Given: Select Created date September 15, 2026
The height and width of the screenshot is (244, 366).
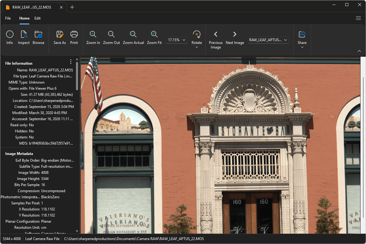Looking at the screenshot, I should point(51,107).
